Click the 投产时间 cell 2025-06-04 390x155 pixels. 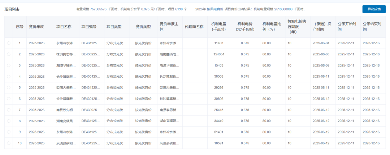(321, 43)
